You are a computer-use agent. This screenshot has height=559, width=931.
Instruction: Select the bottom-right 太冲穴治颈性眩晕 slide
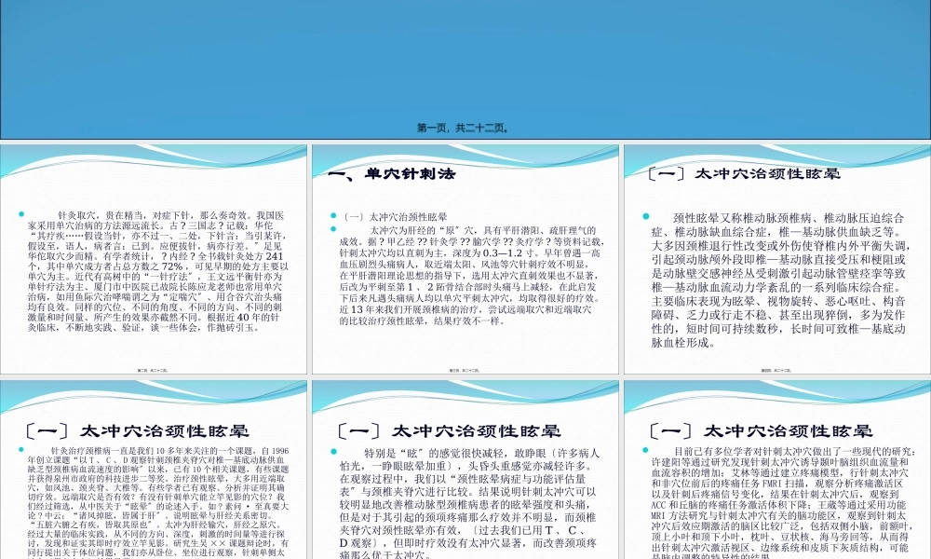(x=775, y=466)
